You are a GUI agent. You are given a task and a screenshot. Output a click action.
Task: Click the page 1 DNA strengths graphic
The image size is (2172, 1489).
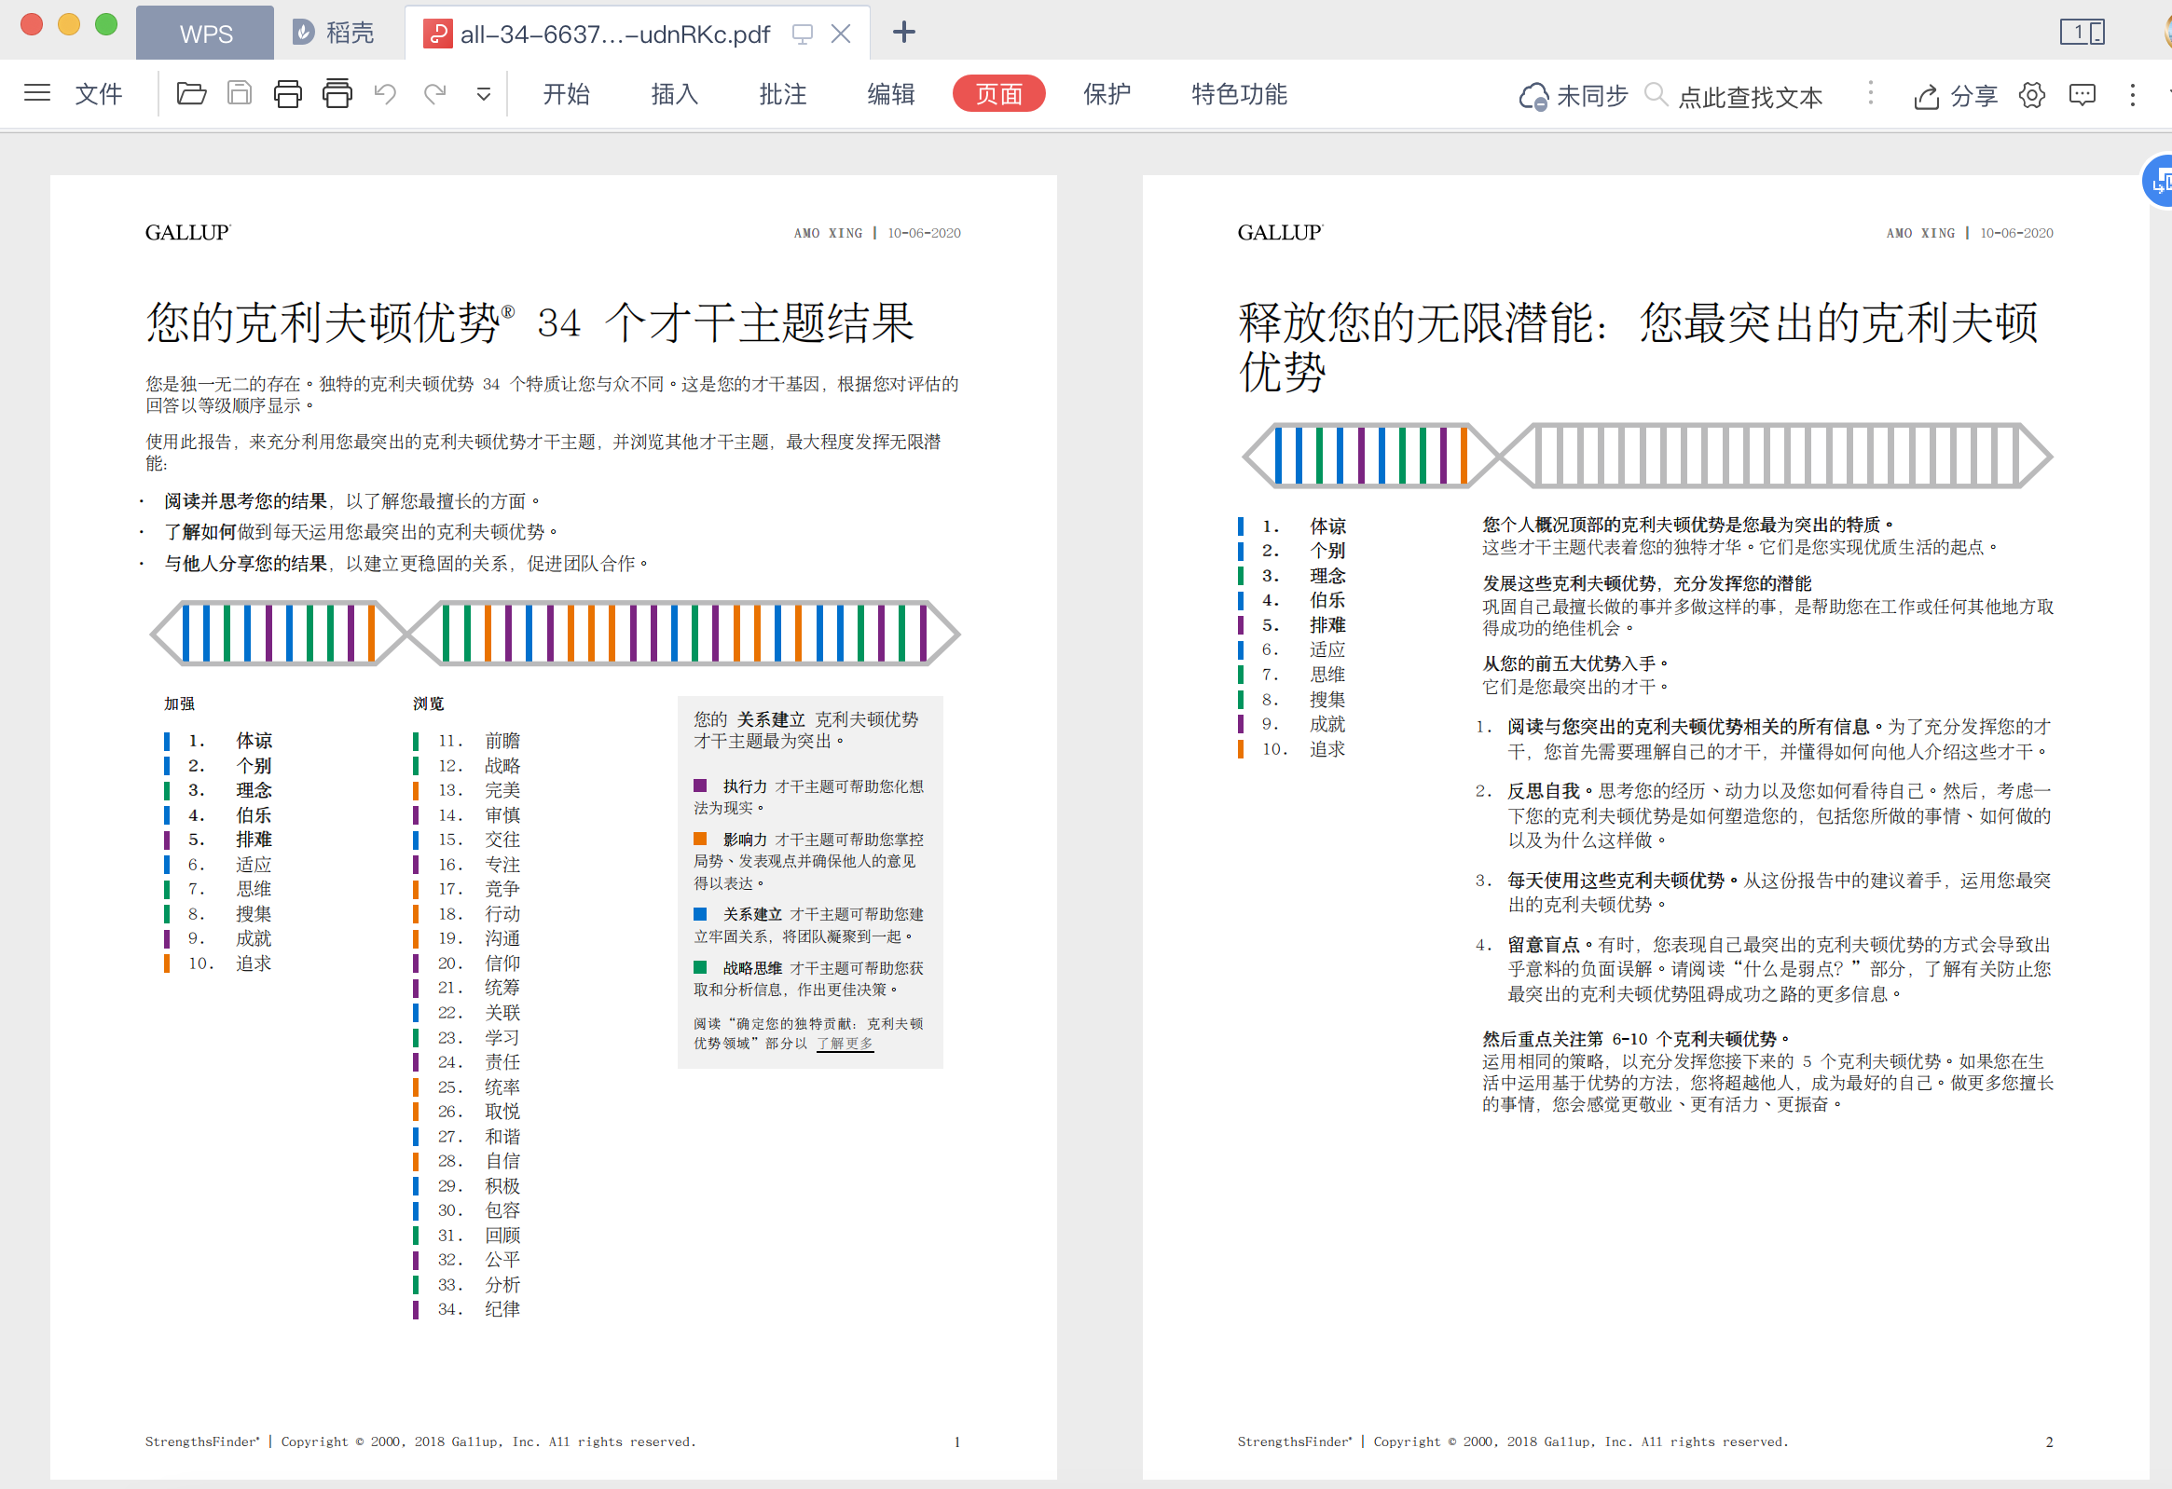click(556, 634)
